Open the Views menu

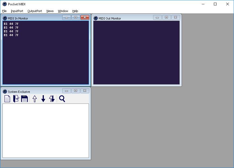[x=50, y=11]
